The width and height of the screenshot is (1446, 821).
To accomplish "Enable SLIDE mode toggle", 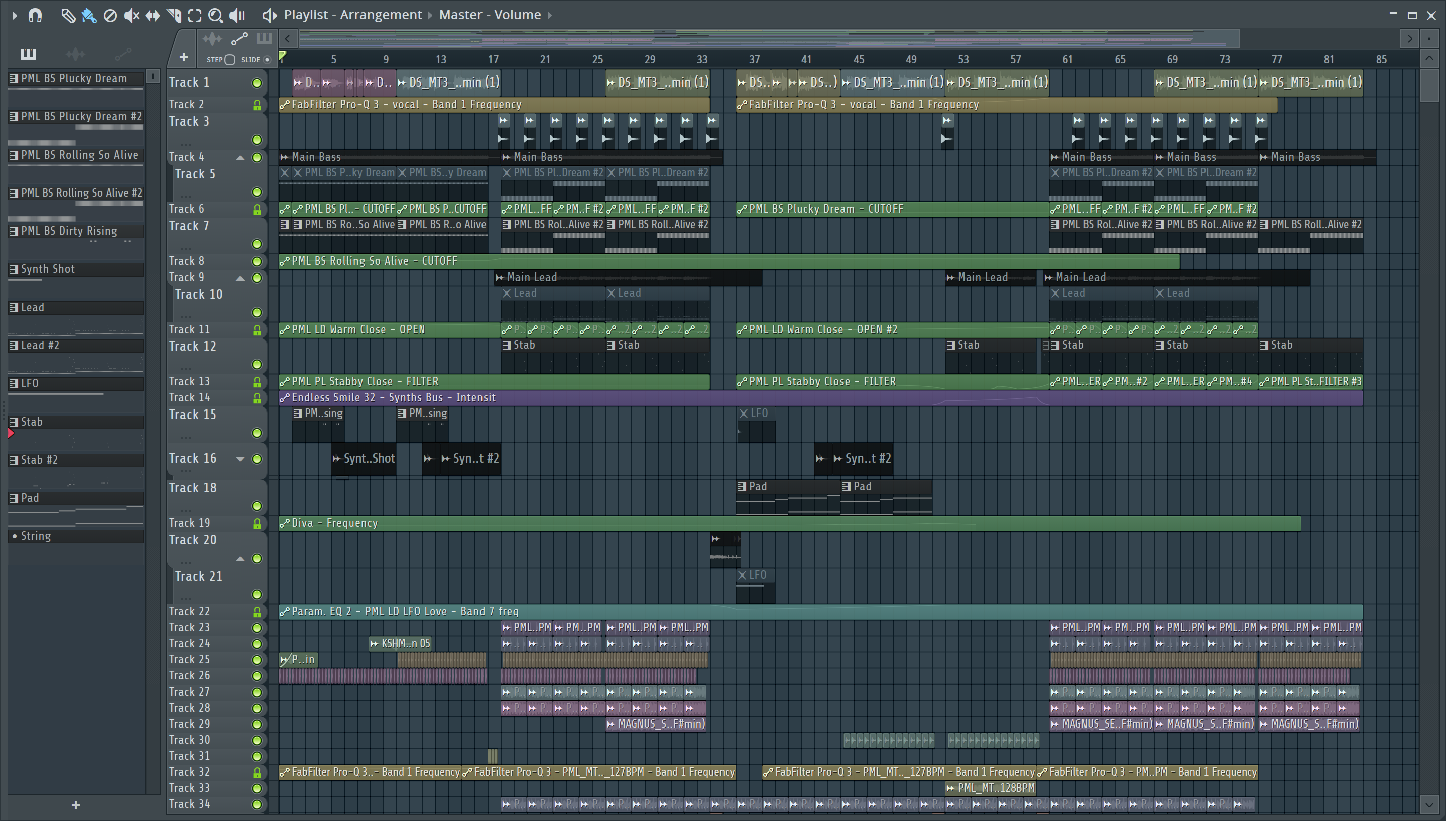I will [x=267, y=59].
